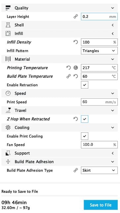Uncheck Z Hop When Retracted
The height and width of the screenshot is (213, 120).
[x=85, y=119]
